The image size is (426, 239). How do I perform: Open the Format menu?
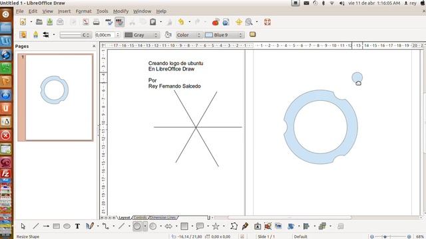tap(83, 11)
